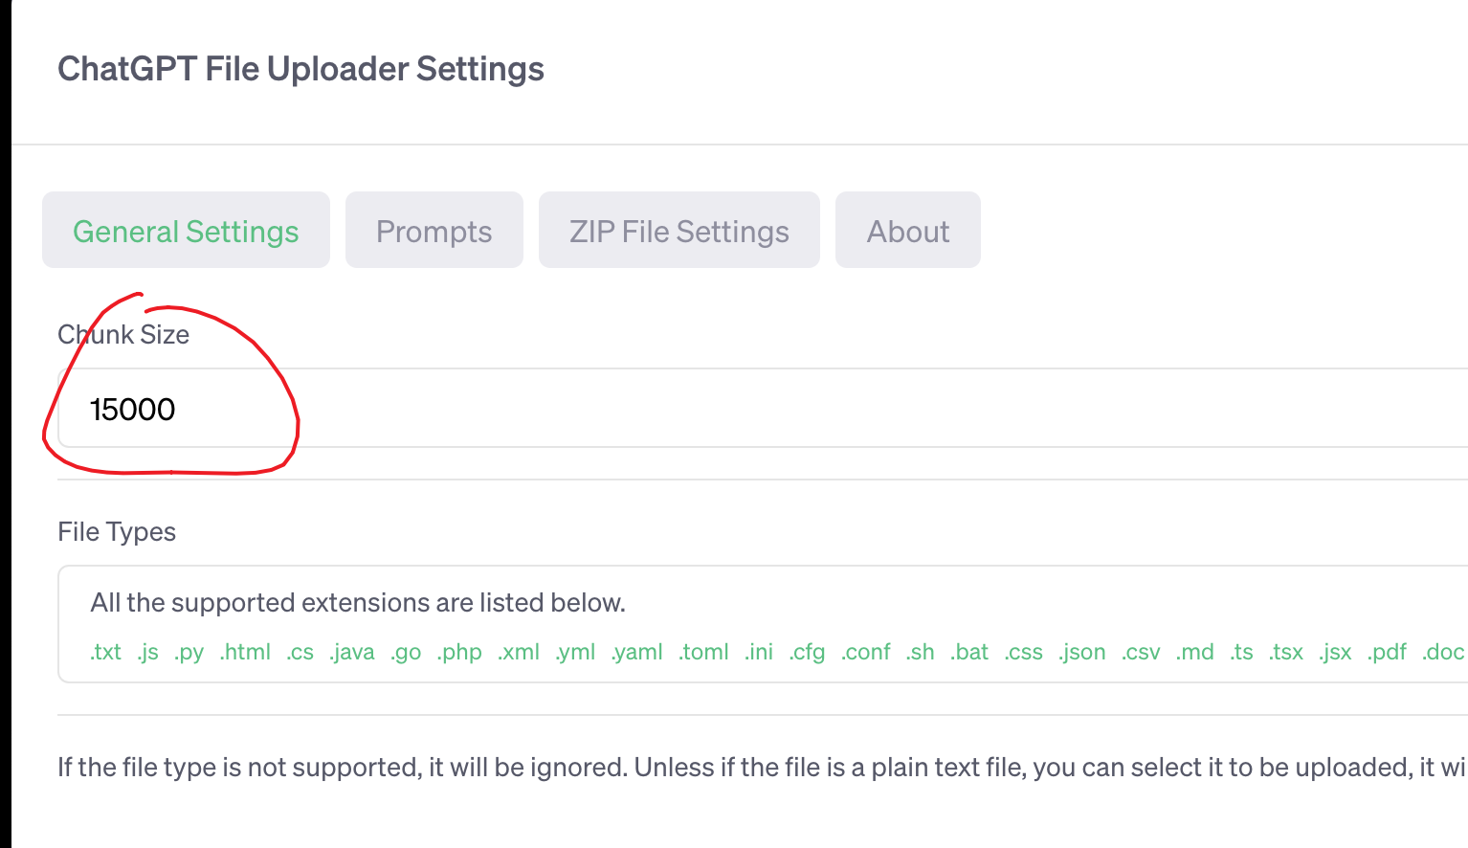
Task: Open the General Settings tab
Action: click(186, 231)
